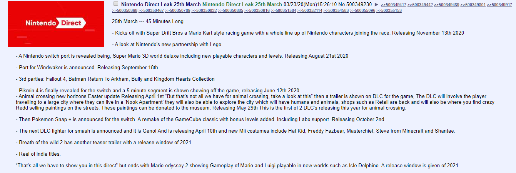Follow backlink >>500351584
Viewport: 516px width, 173px height.
pos(284,10)
